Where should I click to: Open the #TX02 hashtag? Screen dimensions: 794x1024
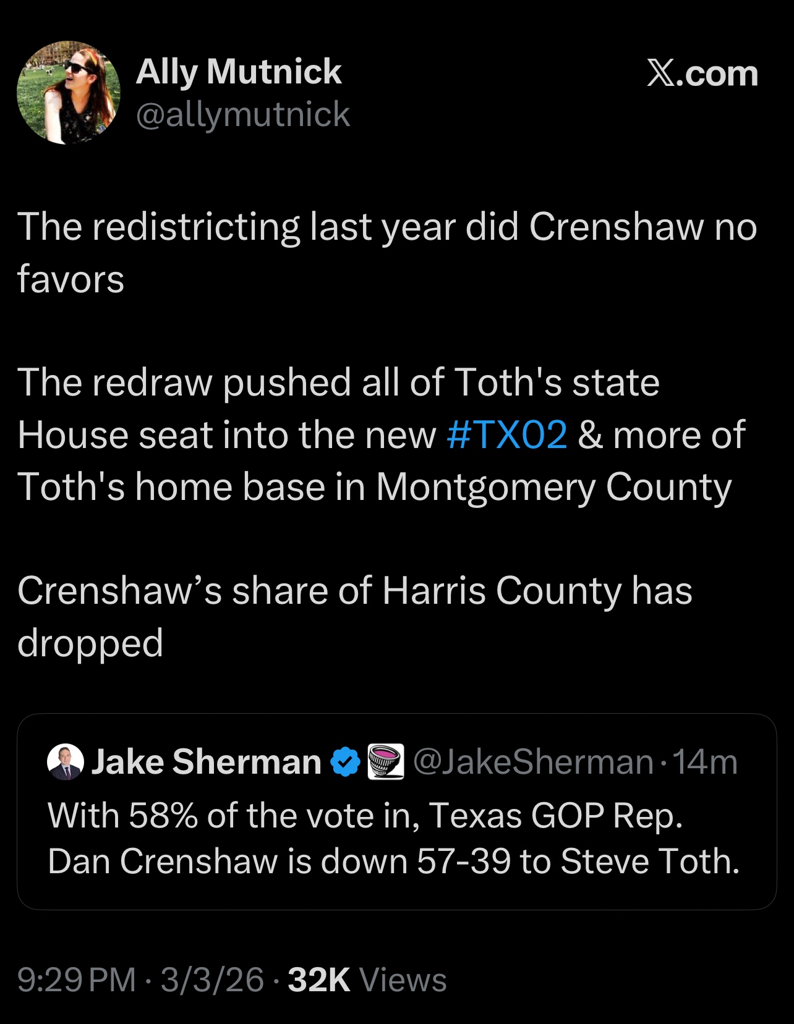pos(506,434)
